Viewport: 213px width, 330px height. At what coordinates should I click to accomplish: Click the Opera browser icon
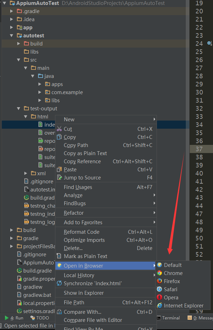tap(160, 298)
